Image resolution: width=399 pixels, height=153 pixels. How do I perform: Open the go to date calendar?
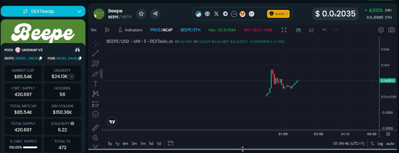click(171, 144)
